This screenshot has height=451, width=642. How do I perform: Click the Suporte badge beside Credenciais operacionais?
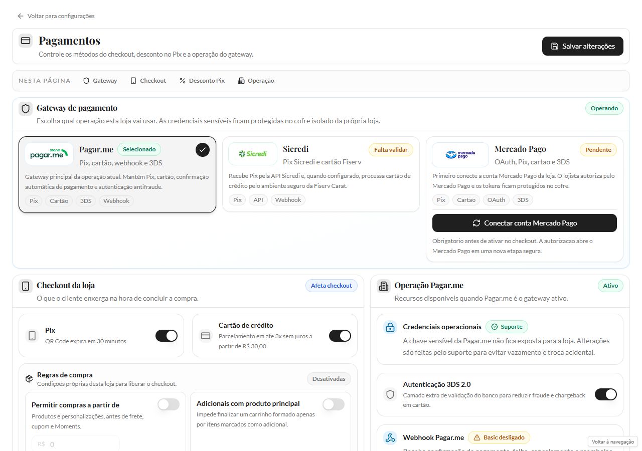click(507, 327)
